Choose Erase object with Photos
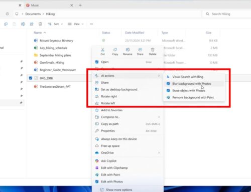Screen dimensions: 251x192 point(194,91)
